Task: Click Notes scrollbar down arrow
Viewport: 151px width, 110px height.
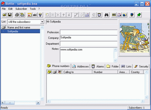Action: coord(115,60)
